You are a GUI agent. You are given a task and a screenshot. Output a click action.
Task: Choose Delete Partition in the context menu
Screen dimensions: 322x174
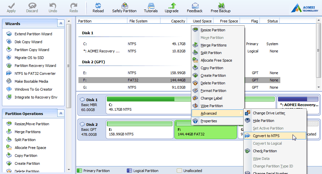pos(217,83)
